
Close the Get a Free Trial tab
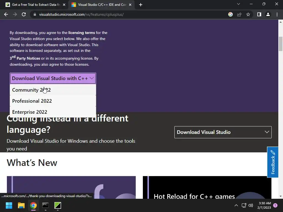64,5
